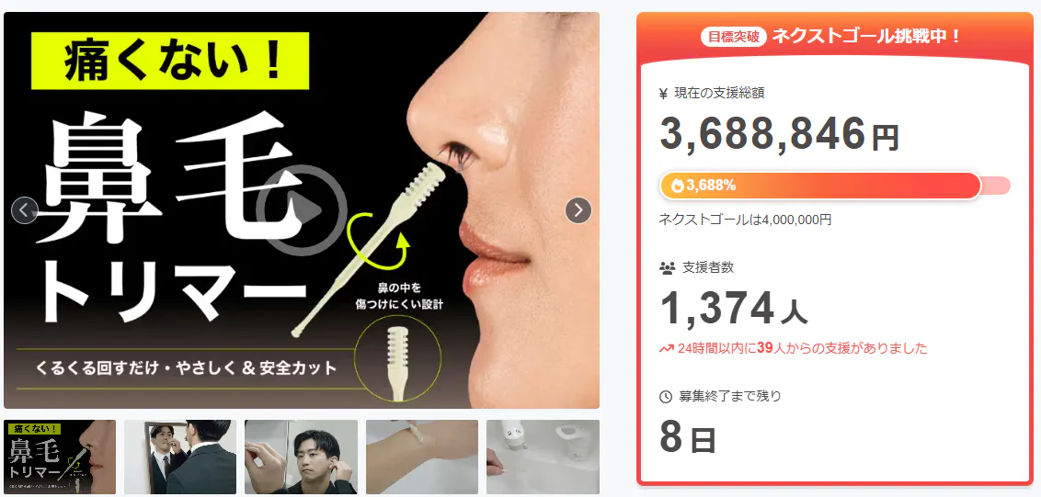This screenshot has width=1041, height=497.
Task: Select thumbnail of man in suit at mirror
Action: (180, 457)
